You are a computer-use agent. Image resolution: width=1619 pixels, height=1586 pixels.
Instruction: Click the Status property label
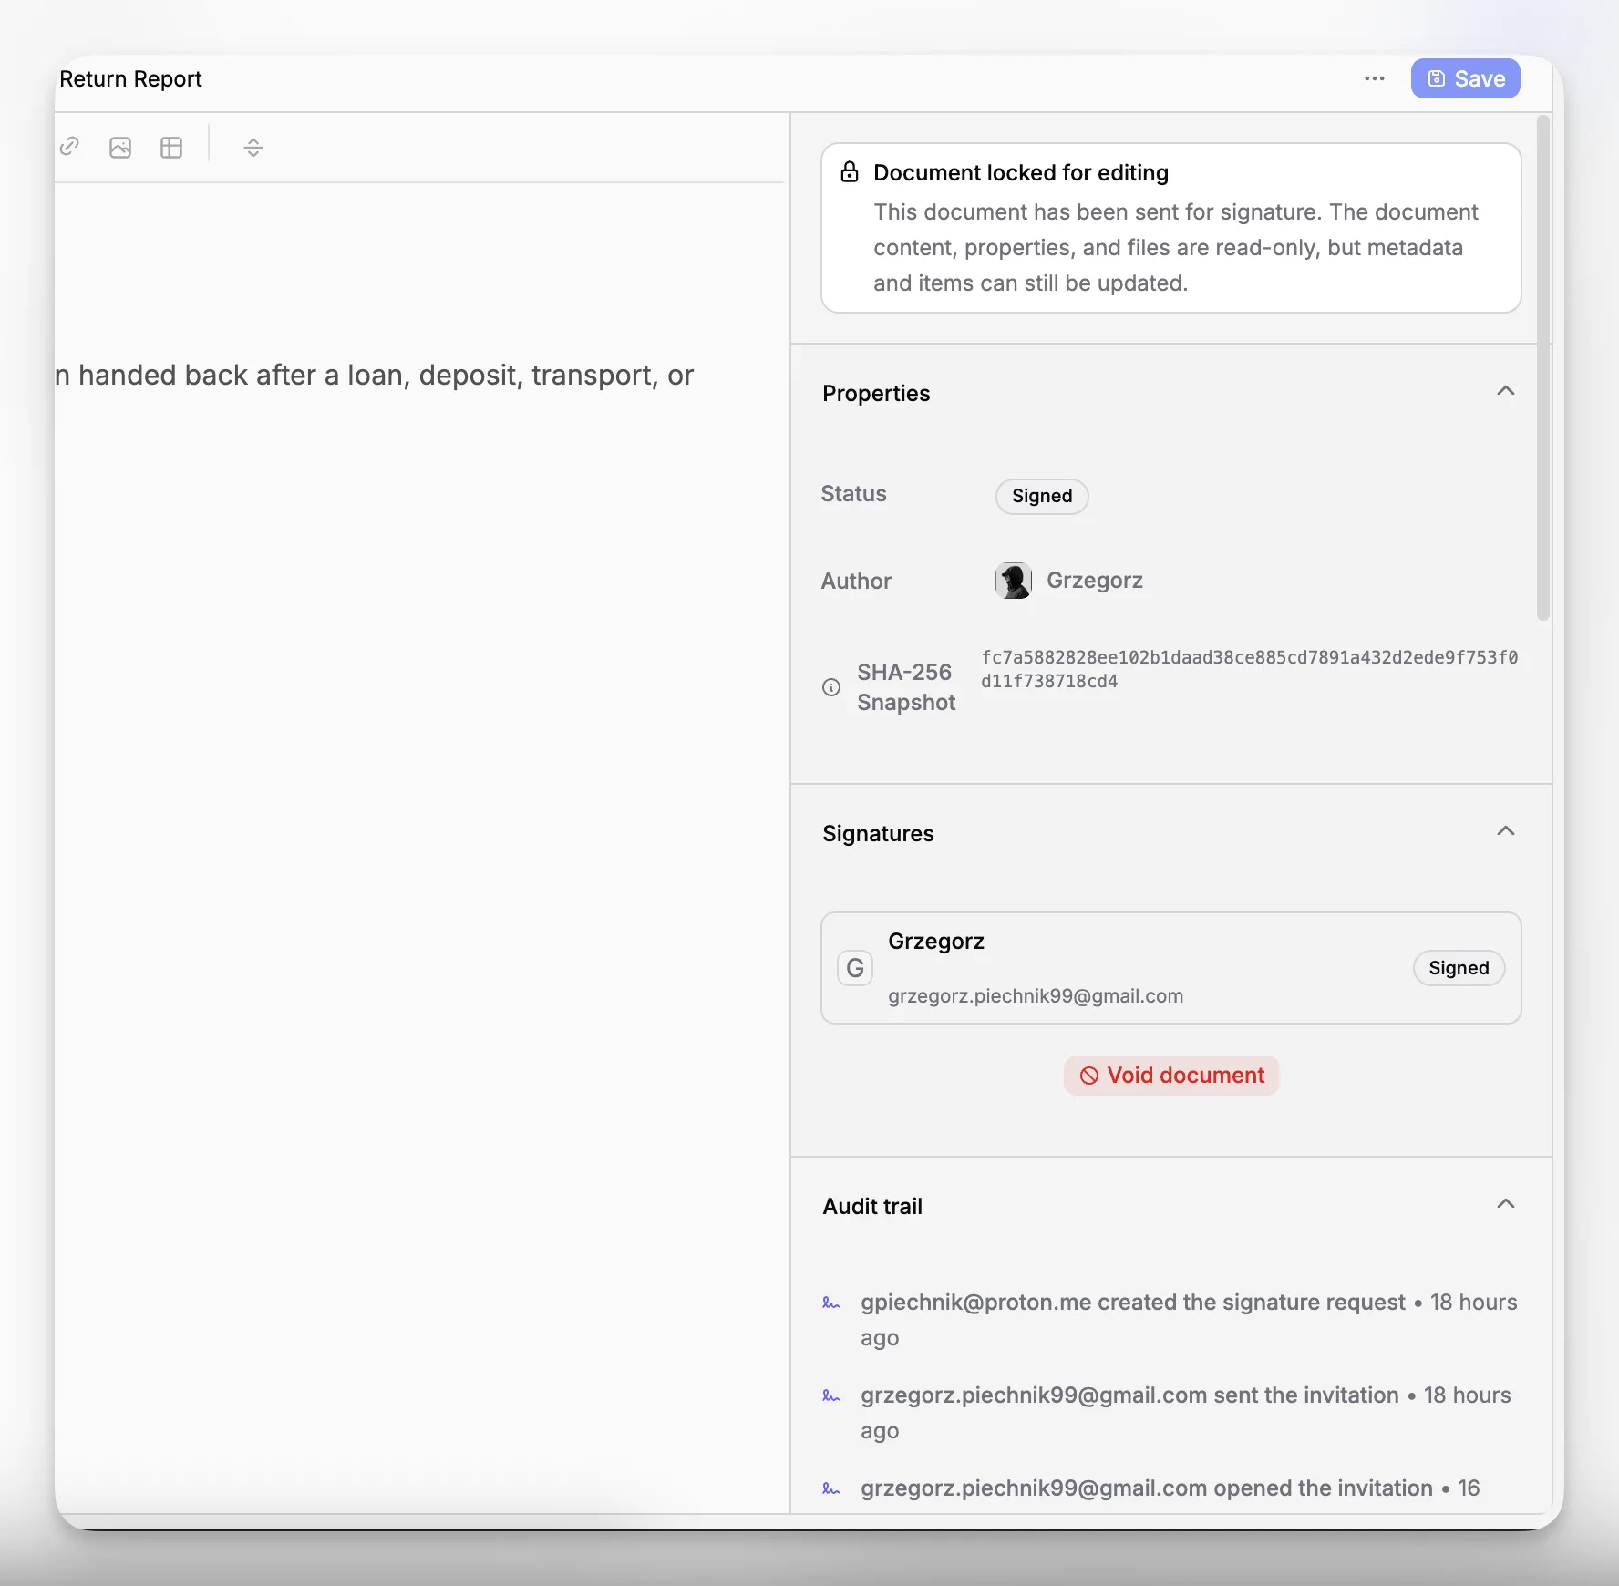853,493
